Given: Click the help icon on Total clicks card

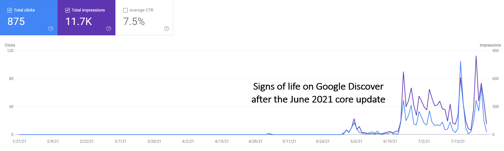Looking at the screenshot, I should tap(51, 29).
